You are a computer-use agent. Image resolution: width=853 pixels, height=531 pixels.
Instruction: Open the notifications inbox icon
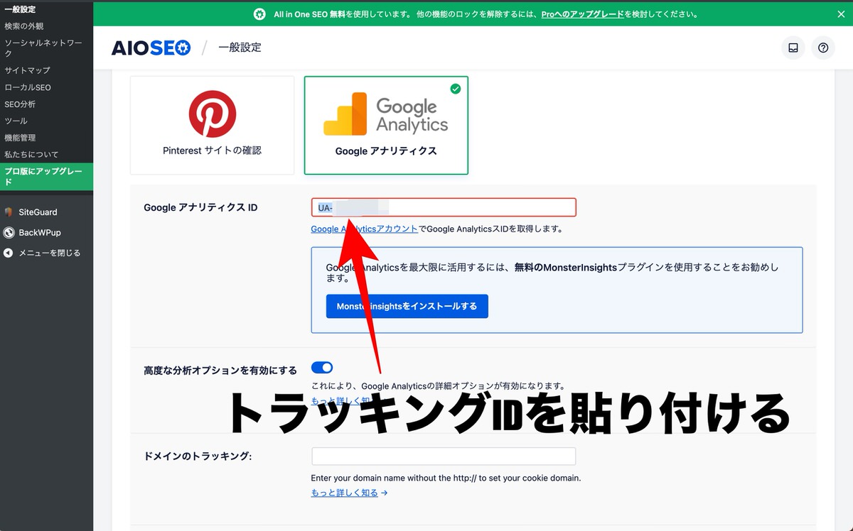(793, 48)
